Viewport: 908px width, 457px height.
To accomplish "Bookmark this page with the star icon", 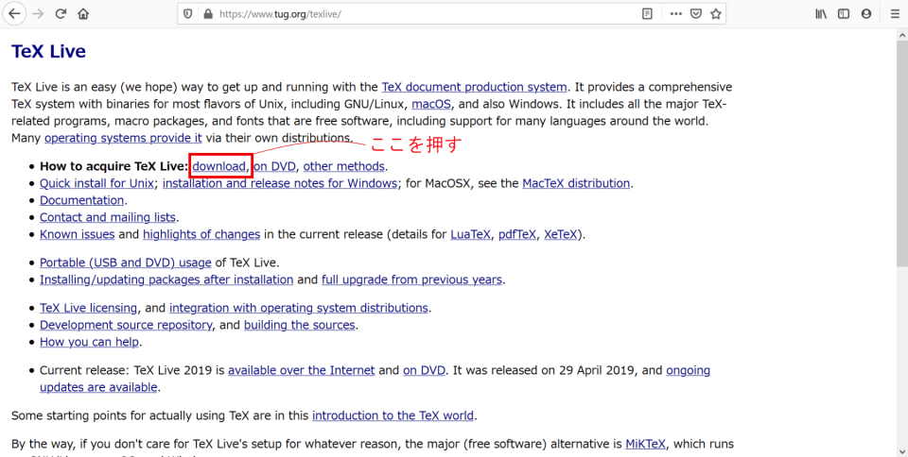I will tap(716, 14).
